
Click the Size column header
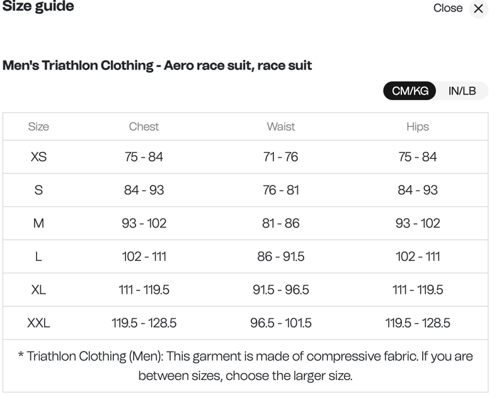click(x=40, y=127)
